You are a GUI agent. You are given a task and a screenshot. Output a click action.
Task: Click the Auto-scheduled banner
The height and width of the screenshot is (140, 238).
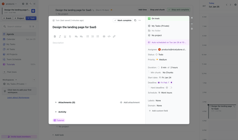click(167, 42)
